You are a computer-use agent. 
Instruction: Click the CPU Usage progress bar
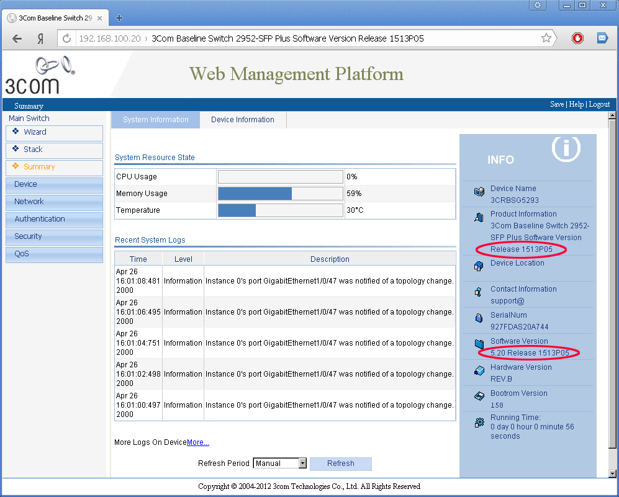point(280,177)
